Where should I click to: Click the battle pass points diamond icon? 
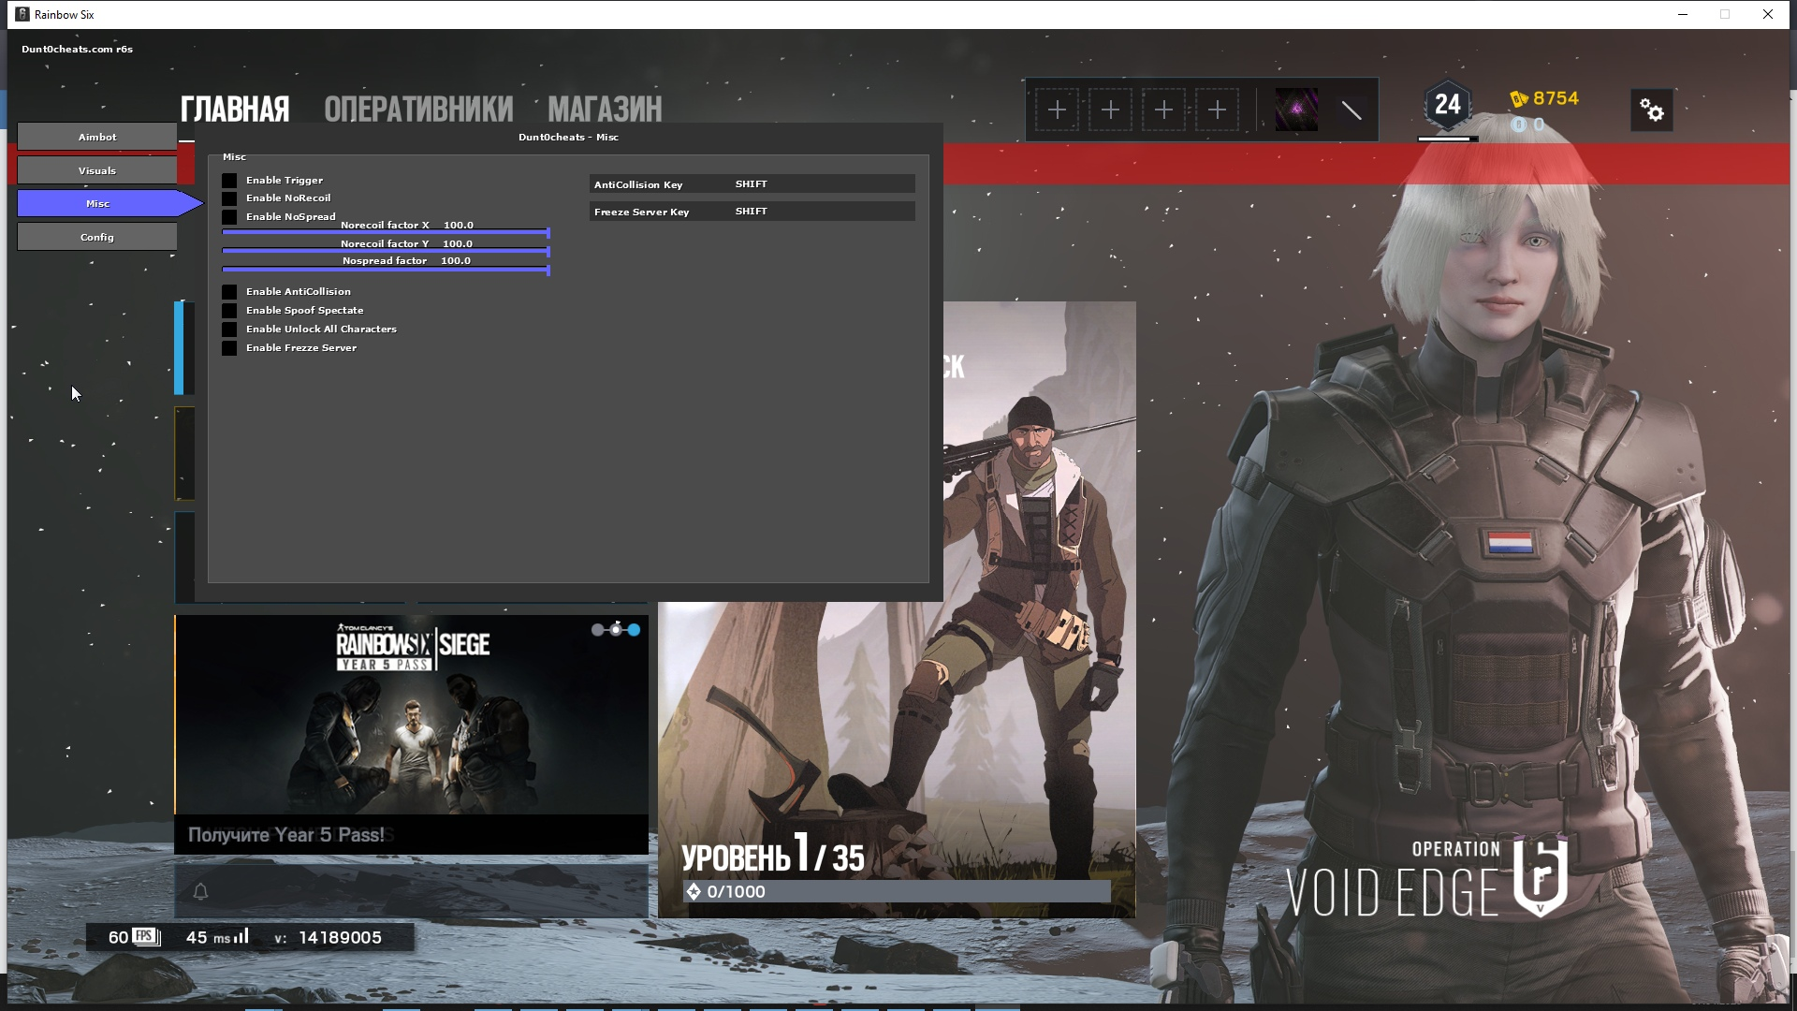pos(694,892)
